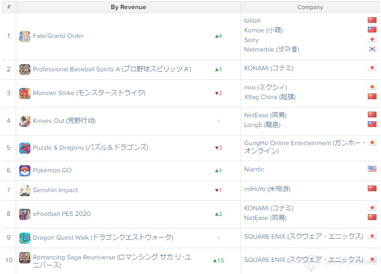381x274 pixels.
Task: Click the Japan flag next to Sony
Action: (372, 39)
